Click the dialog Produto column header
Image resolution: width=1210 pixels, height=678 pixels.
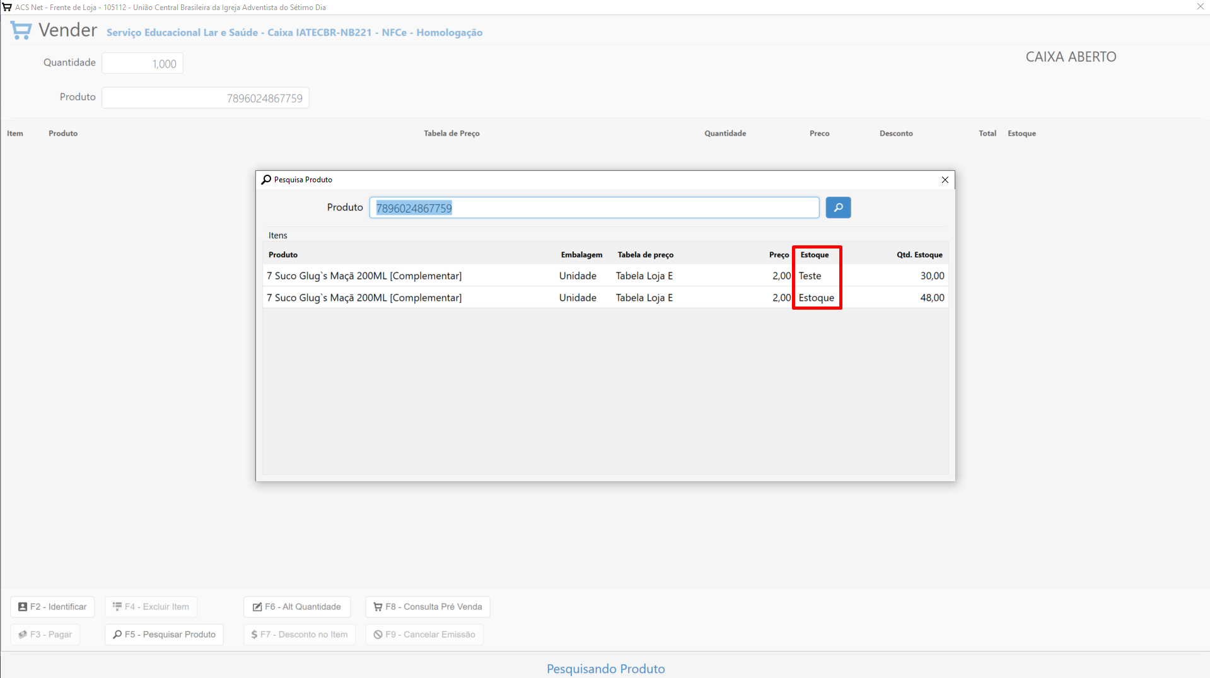(283, 255)
